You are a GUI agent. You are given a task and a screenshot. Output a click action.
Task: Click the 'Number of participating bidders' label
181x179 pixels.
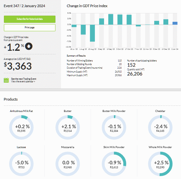pyautogui.click(x=142, y=61)
